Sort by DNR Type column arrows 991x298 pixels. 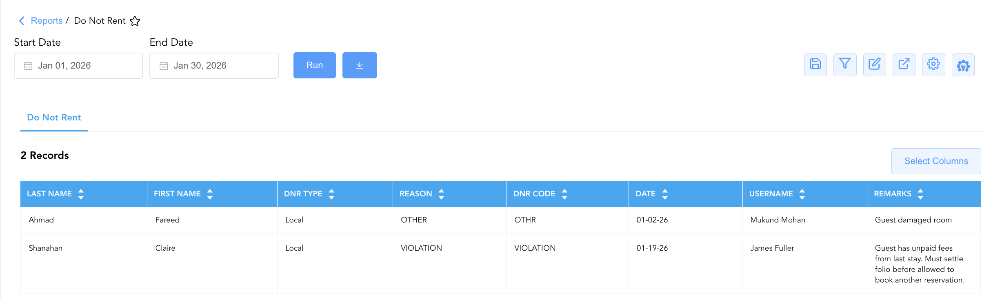(x=331, y=194)
